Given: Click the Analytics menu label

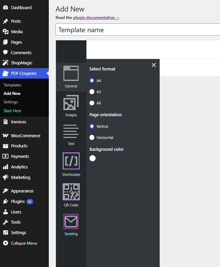Looking at the screenshot, I should pos(19,167).
